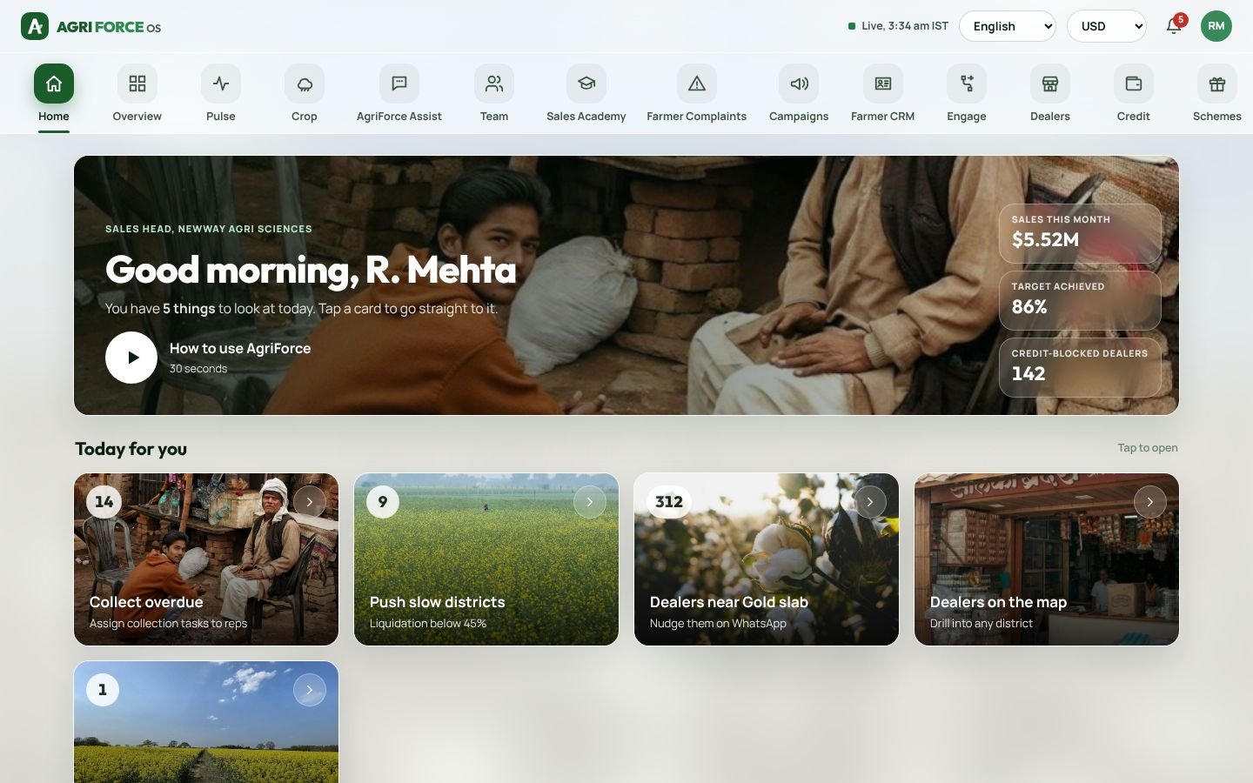Expand Dealers on the map arrow
This screenshot has width=1253, height=783.
1150,502
